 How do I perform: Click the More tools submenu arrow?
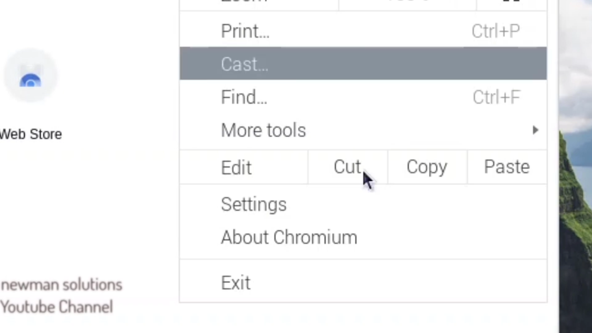[x=535, y=130]
